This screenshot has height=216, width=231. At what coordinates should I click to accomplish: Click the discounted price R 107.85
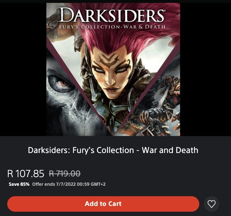(26, 173)
